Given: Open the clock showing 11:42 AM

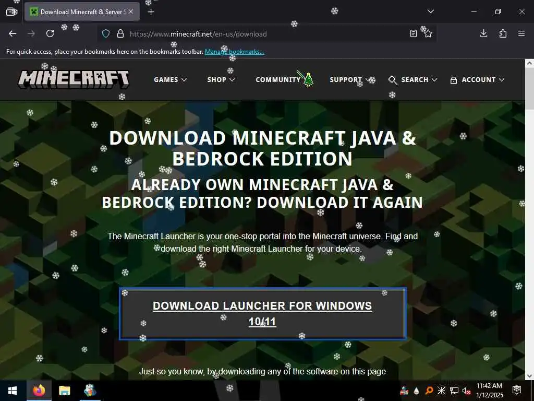Looking at the screenshot, I should click(489, 391).
